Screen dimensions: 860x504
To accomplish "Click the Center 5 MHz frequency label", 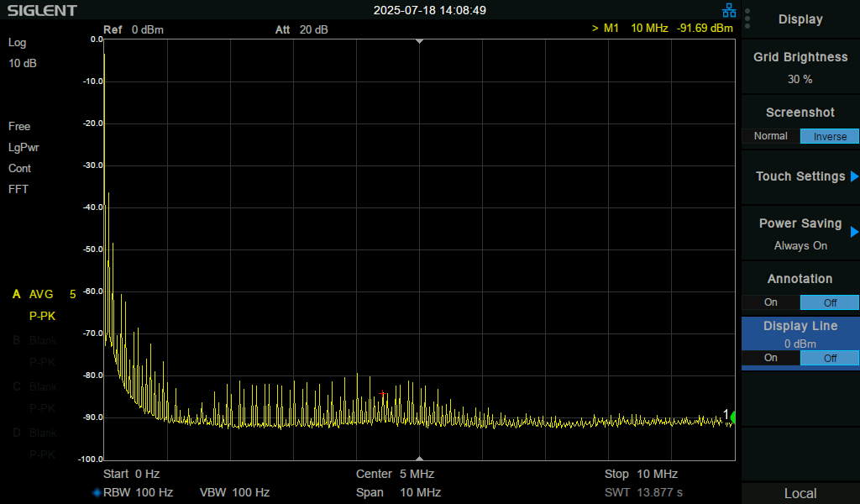I will (x=395, y=474).
